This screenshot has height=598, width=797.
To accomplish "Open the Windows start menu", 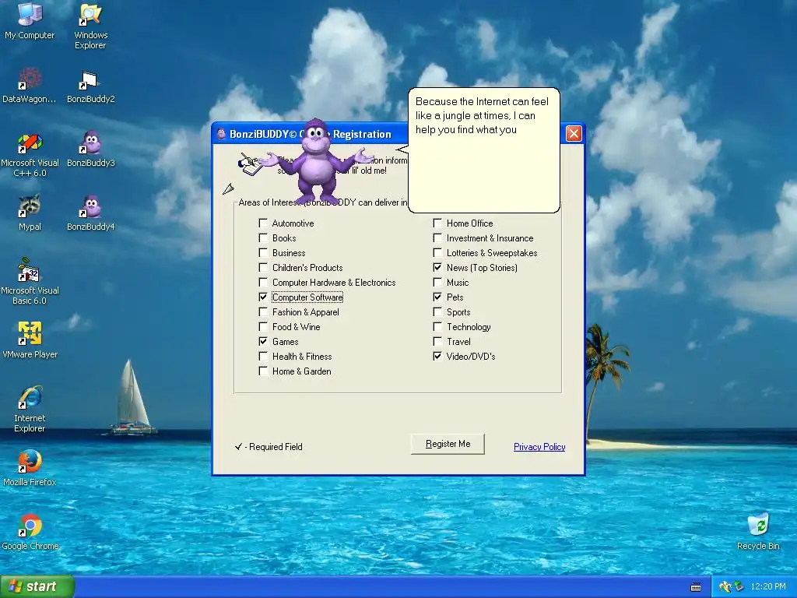I will (x=37, y=587).
